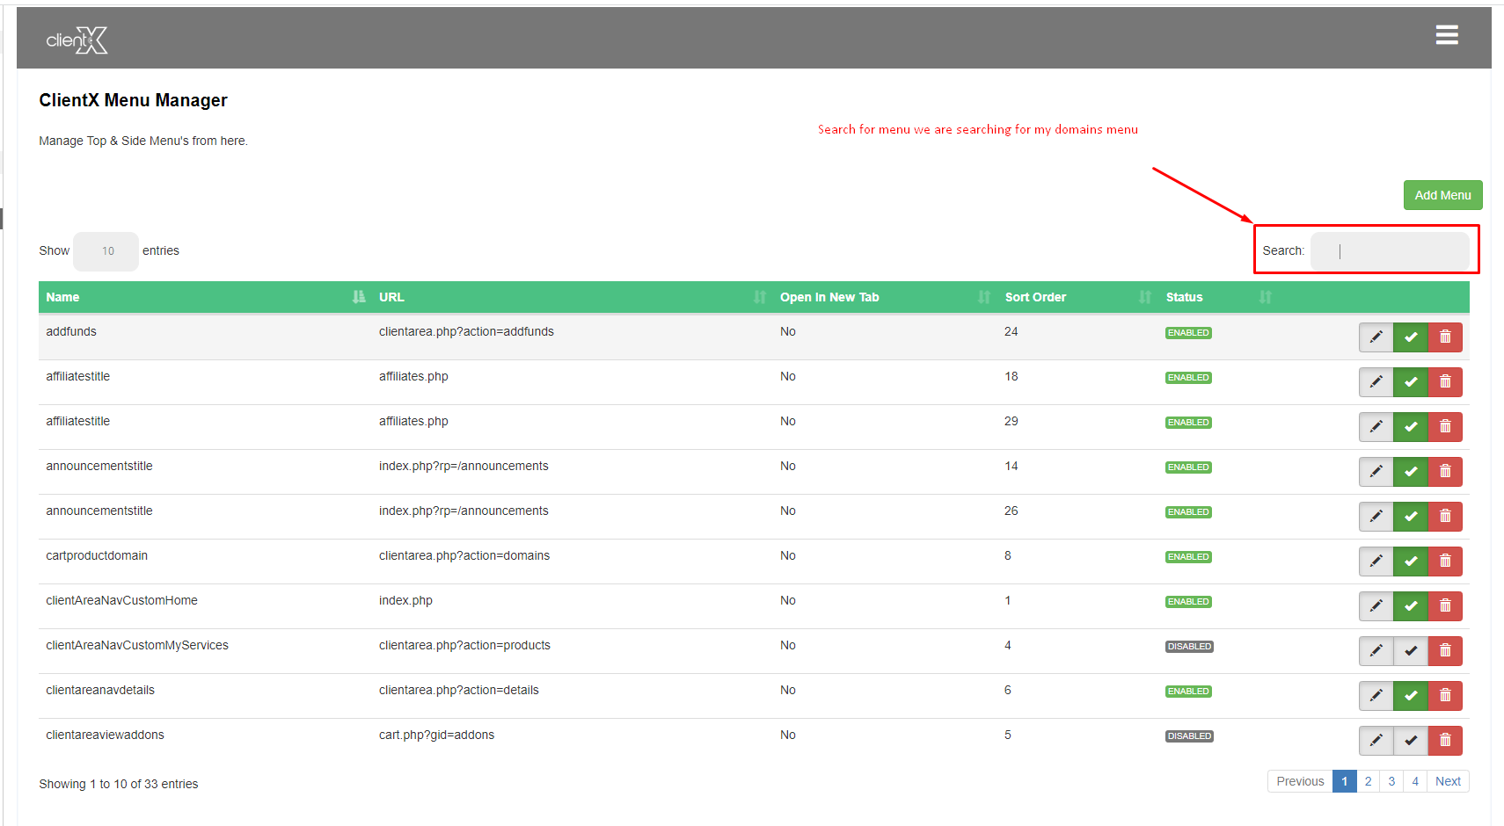1504x826 pixels.
Task: Edit the clientareanavdetails menu entry
Action: 1376,696
